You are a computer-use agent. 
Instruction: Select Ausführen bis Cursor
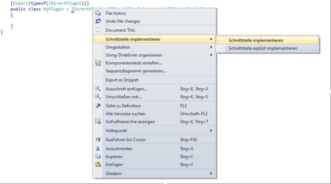154,139
